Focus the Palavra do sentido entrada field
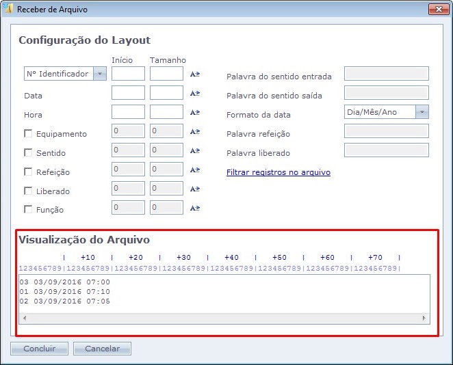Screen dimensions: 453x365 coord(386,74)
